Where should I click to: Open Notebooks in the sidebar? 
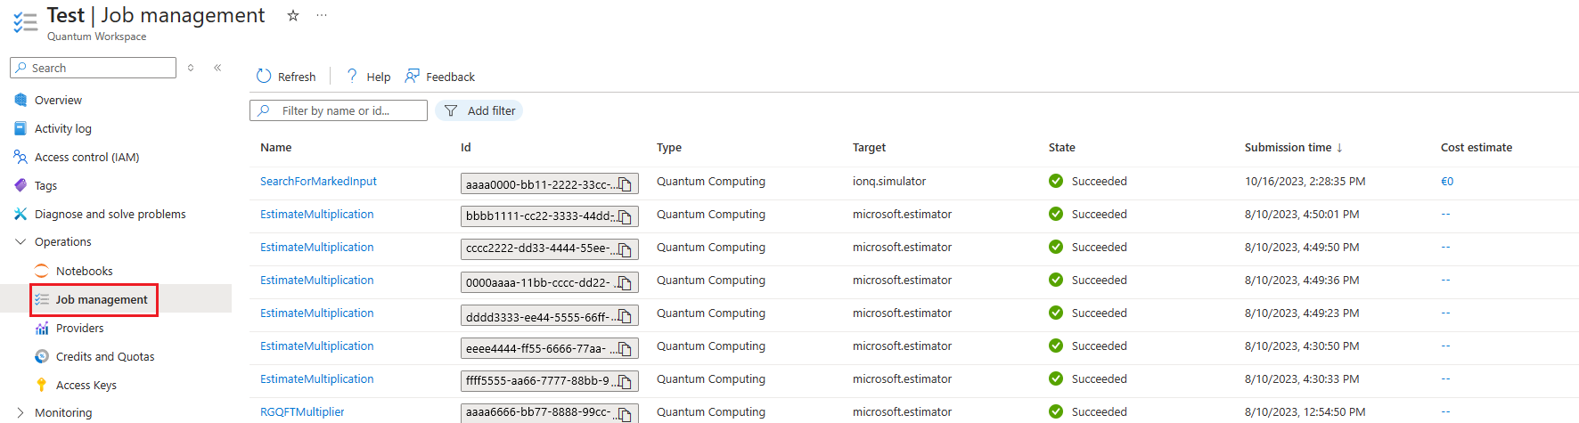tap(84, 271)
